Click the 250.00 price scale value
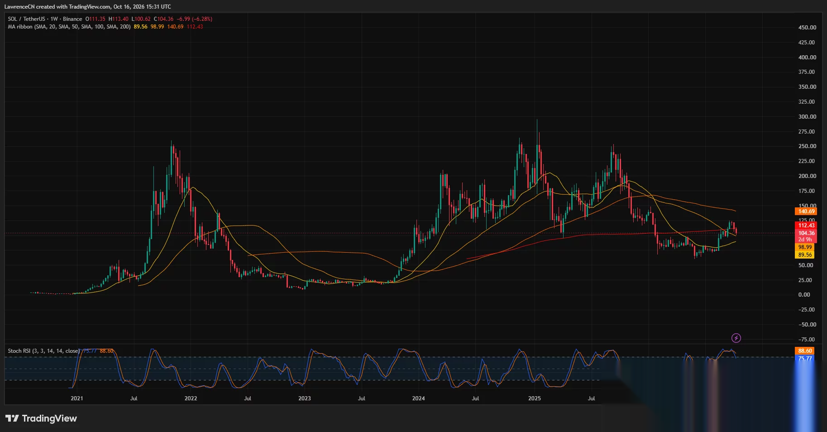Viewport: 827px width, 432px height. pos(807,146)
